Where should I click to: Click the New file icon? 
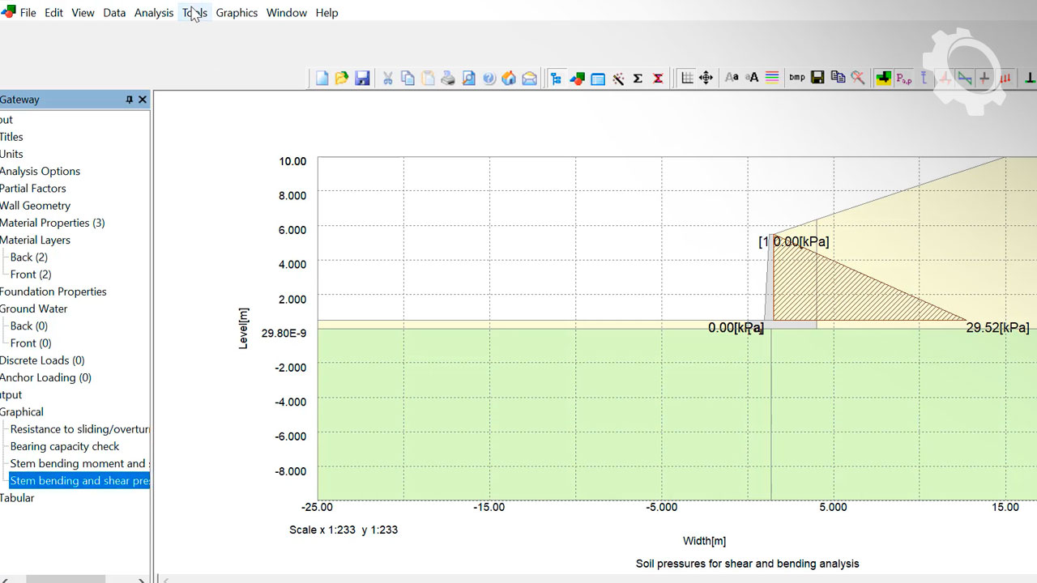coord(322,78)
